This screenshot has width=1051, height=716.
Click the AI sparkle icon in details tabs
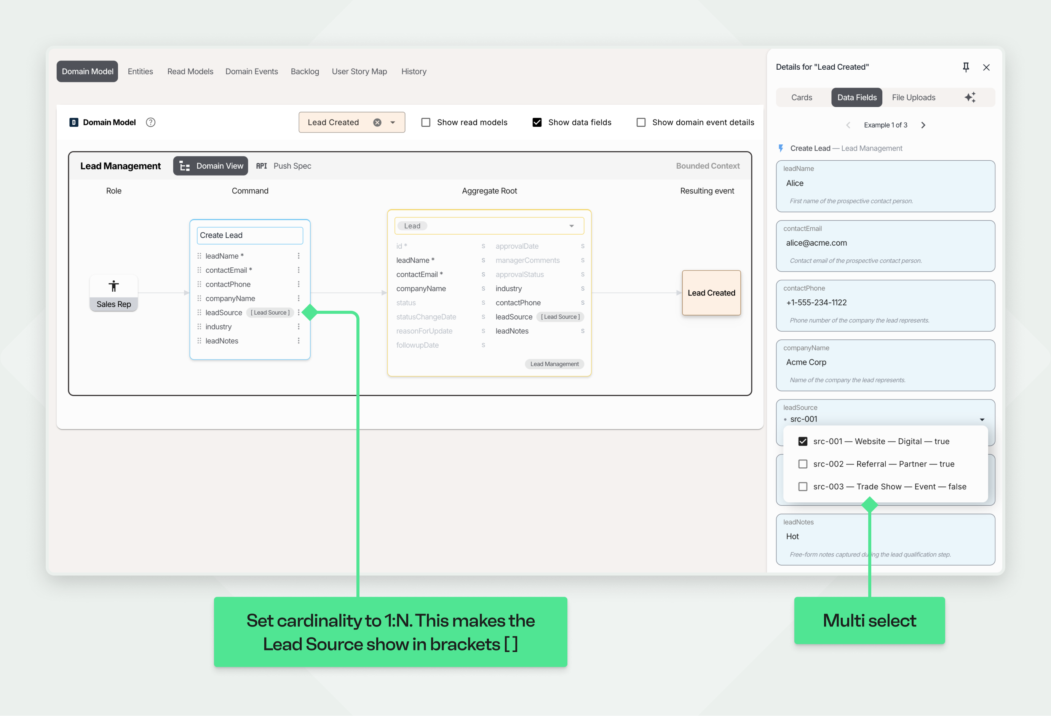970,97
